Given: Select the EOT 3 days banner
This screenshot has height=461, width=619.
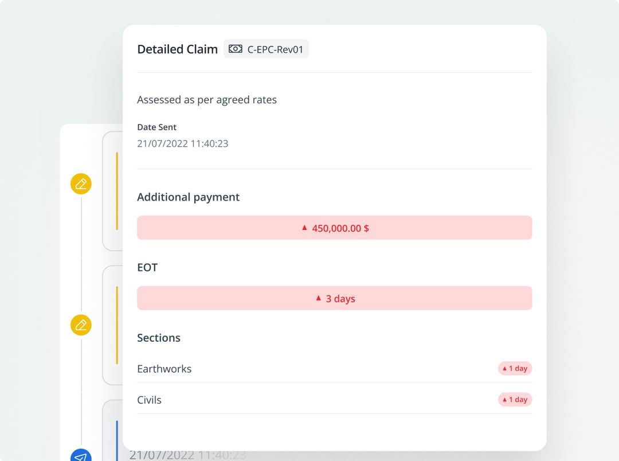Looking at the screenshot, I should (x=334, y=298).
